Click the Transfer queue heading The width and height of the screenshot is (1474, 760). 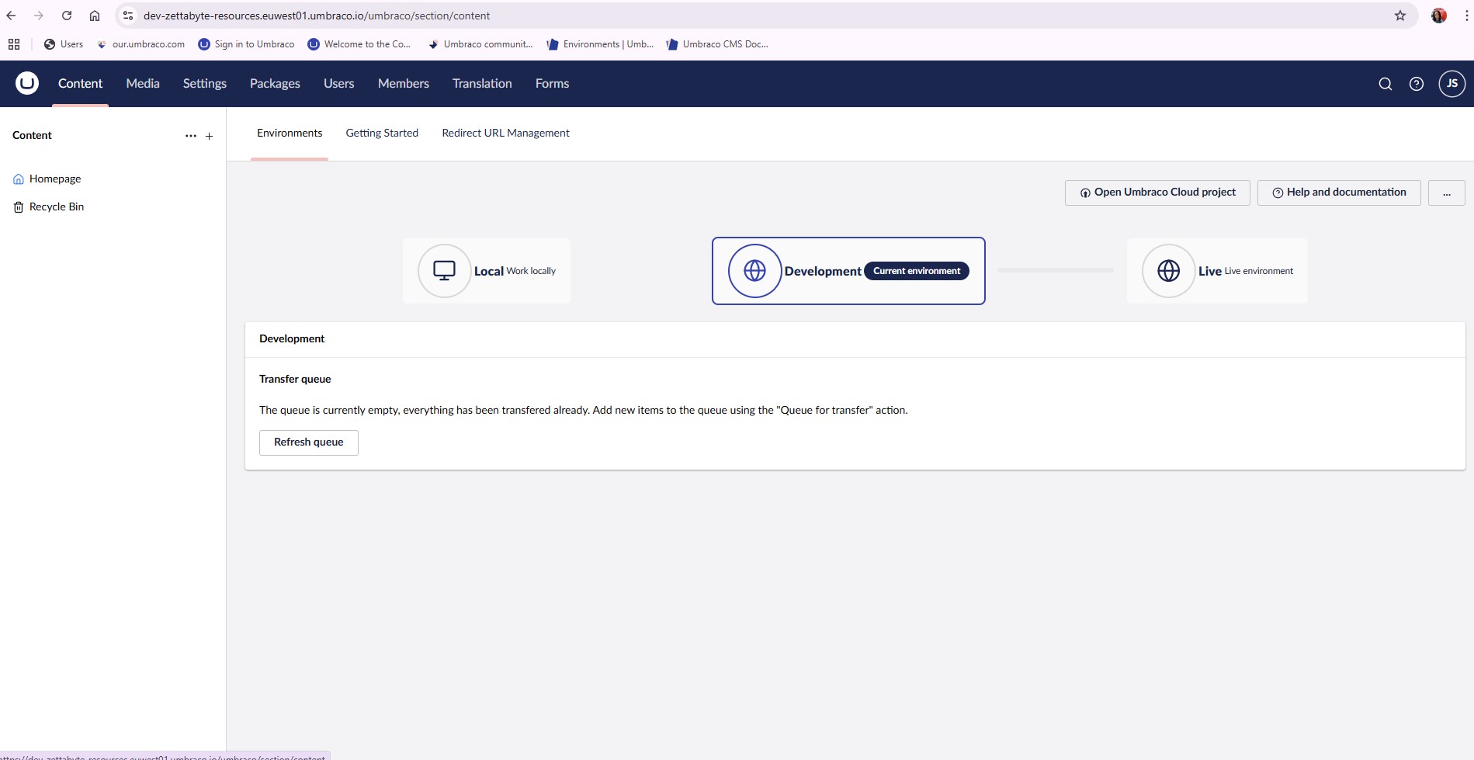(295, 380)
